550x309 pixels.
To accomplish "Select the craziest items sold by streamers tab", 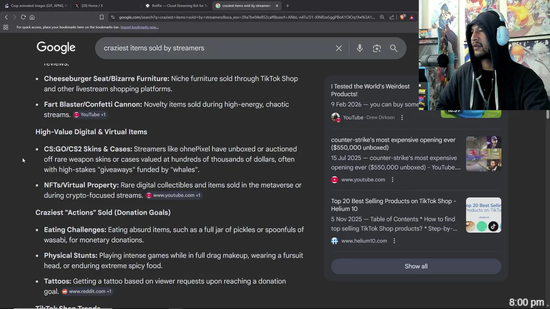I will point(246,6).
